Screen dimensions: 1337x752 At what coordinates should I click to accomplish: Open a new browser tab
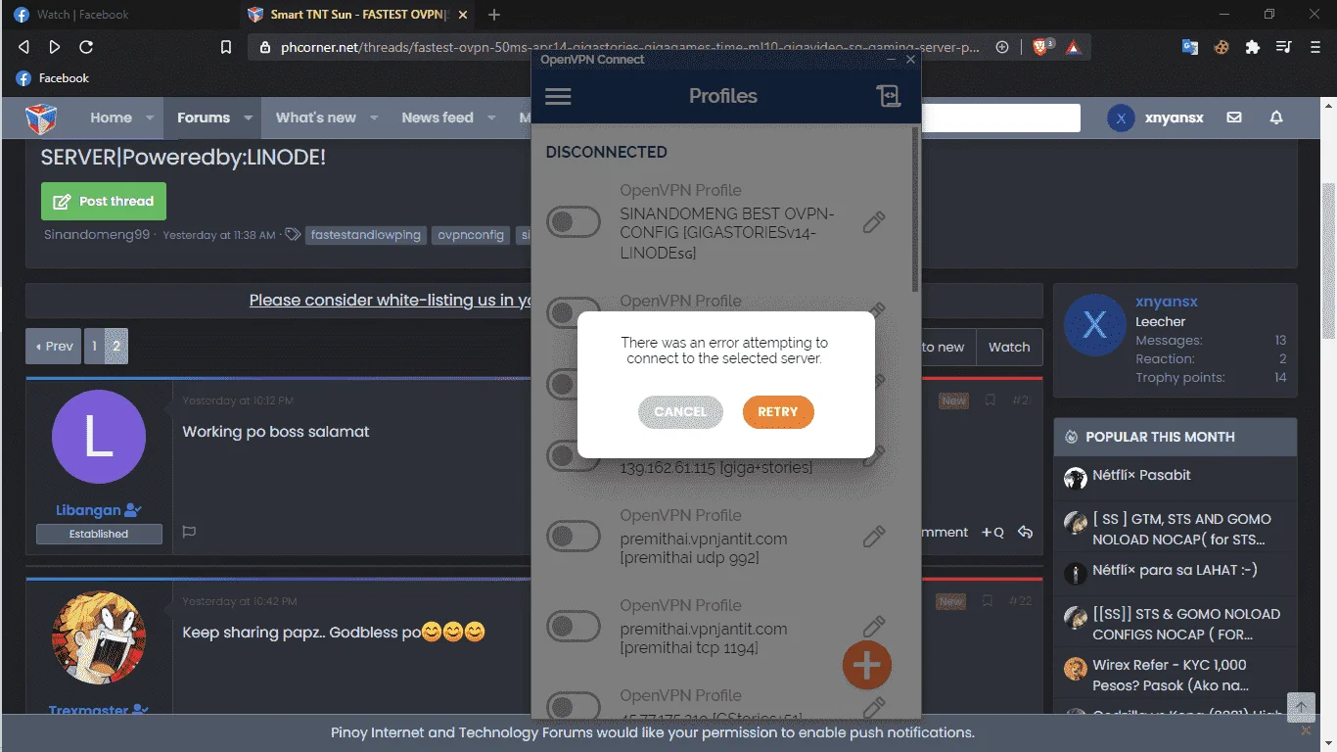pyautogui.click(x=494, y=15)
